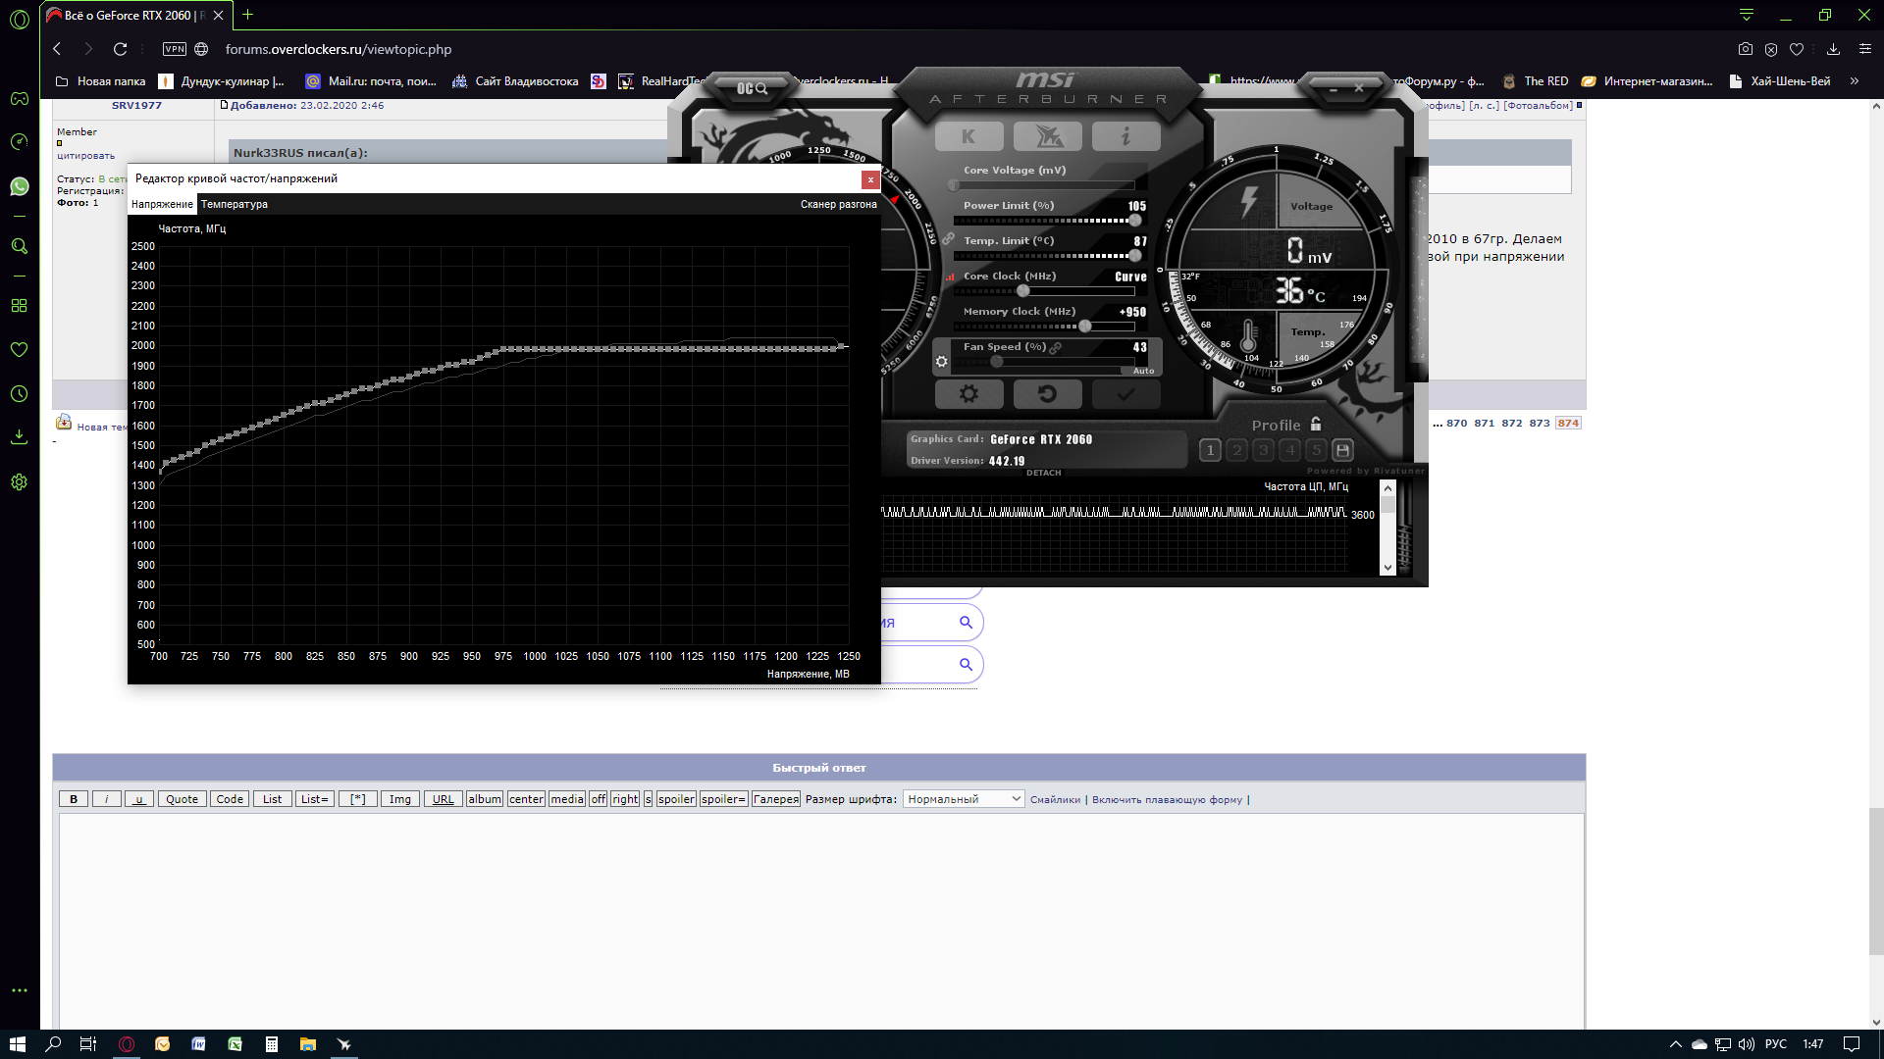Image resolution: width=1884 pixels, height=1059 pixels.
Task: Show hidden system tray icons
Action: point(1675,1044)
